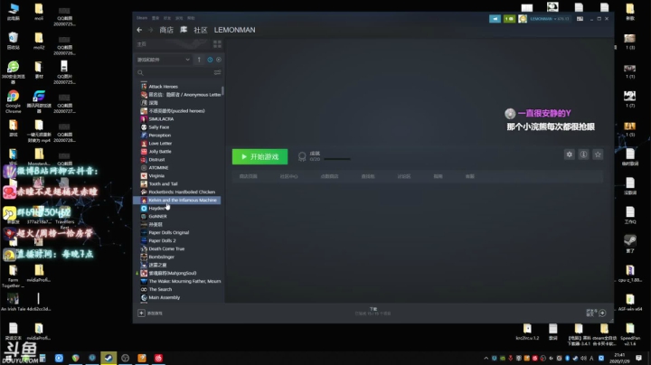Select GoNNER in the library list
The image size is (651, 365).
(x=157, y=216)
